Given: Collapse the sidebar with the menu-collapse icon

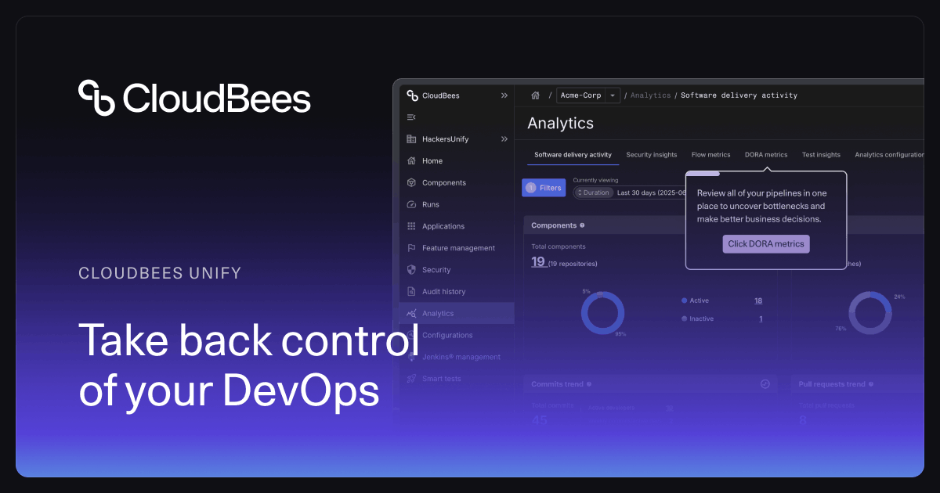Looking at the screenshot, I should coord(411,117).
